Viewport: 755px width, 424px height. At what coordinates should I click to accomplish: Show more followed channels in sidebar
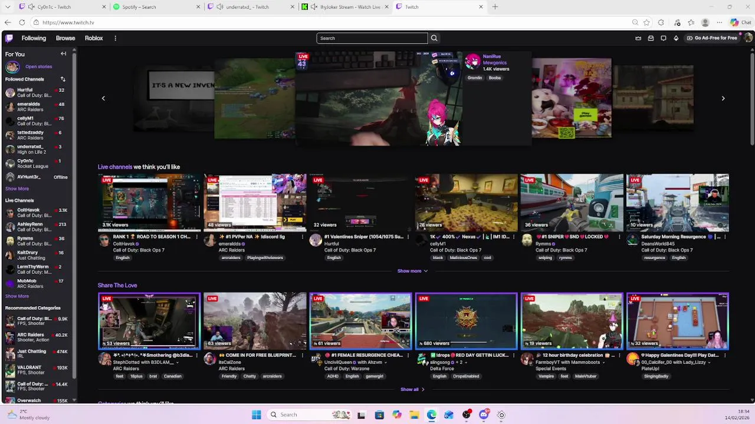pyautogui.click(x=17, y=188)
